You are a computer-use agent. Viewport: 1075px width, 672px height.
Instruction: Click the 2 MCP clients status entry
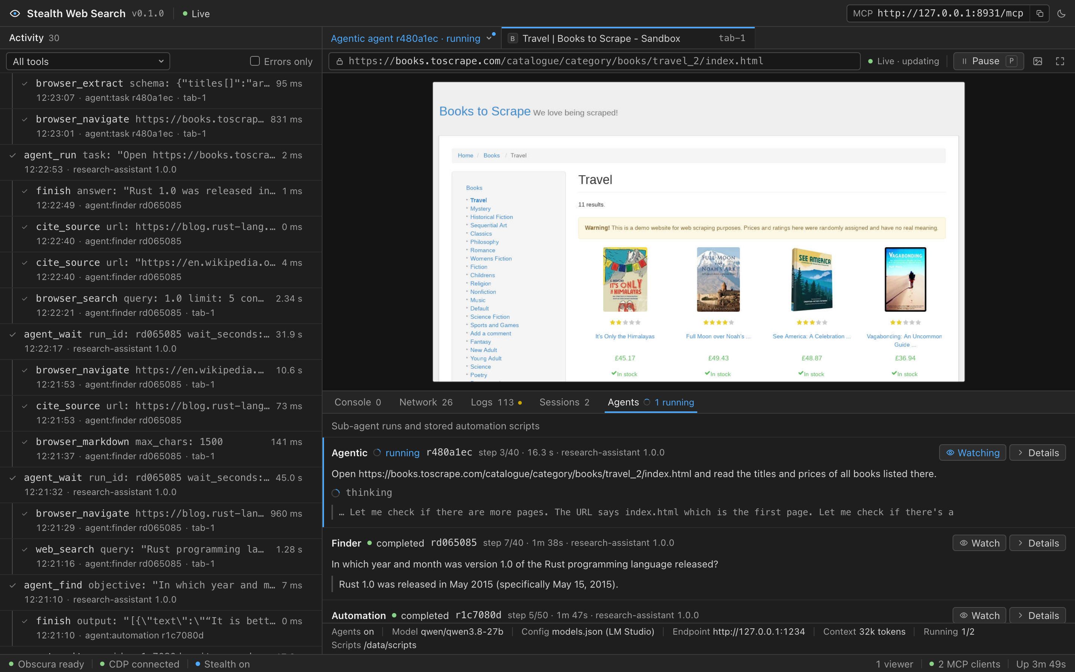pyautogui.click(x=965, y=664)
